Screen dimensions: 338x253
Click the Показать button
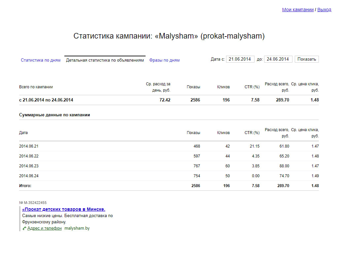coord(307,59)
